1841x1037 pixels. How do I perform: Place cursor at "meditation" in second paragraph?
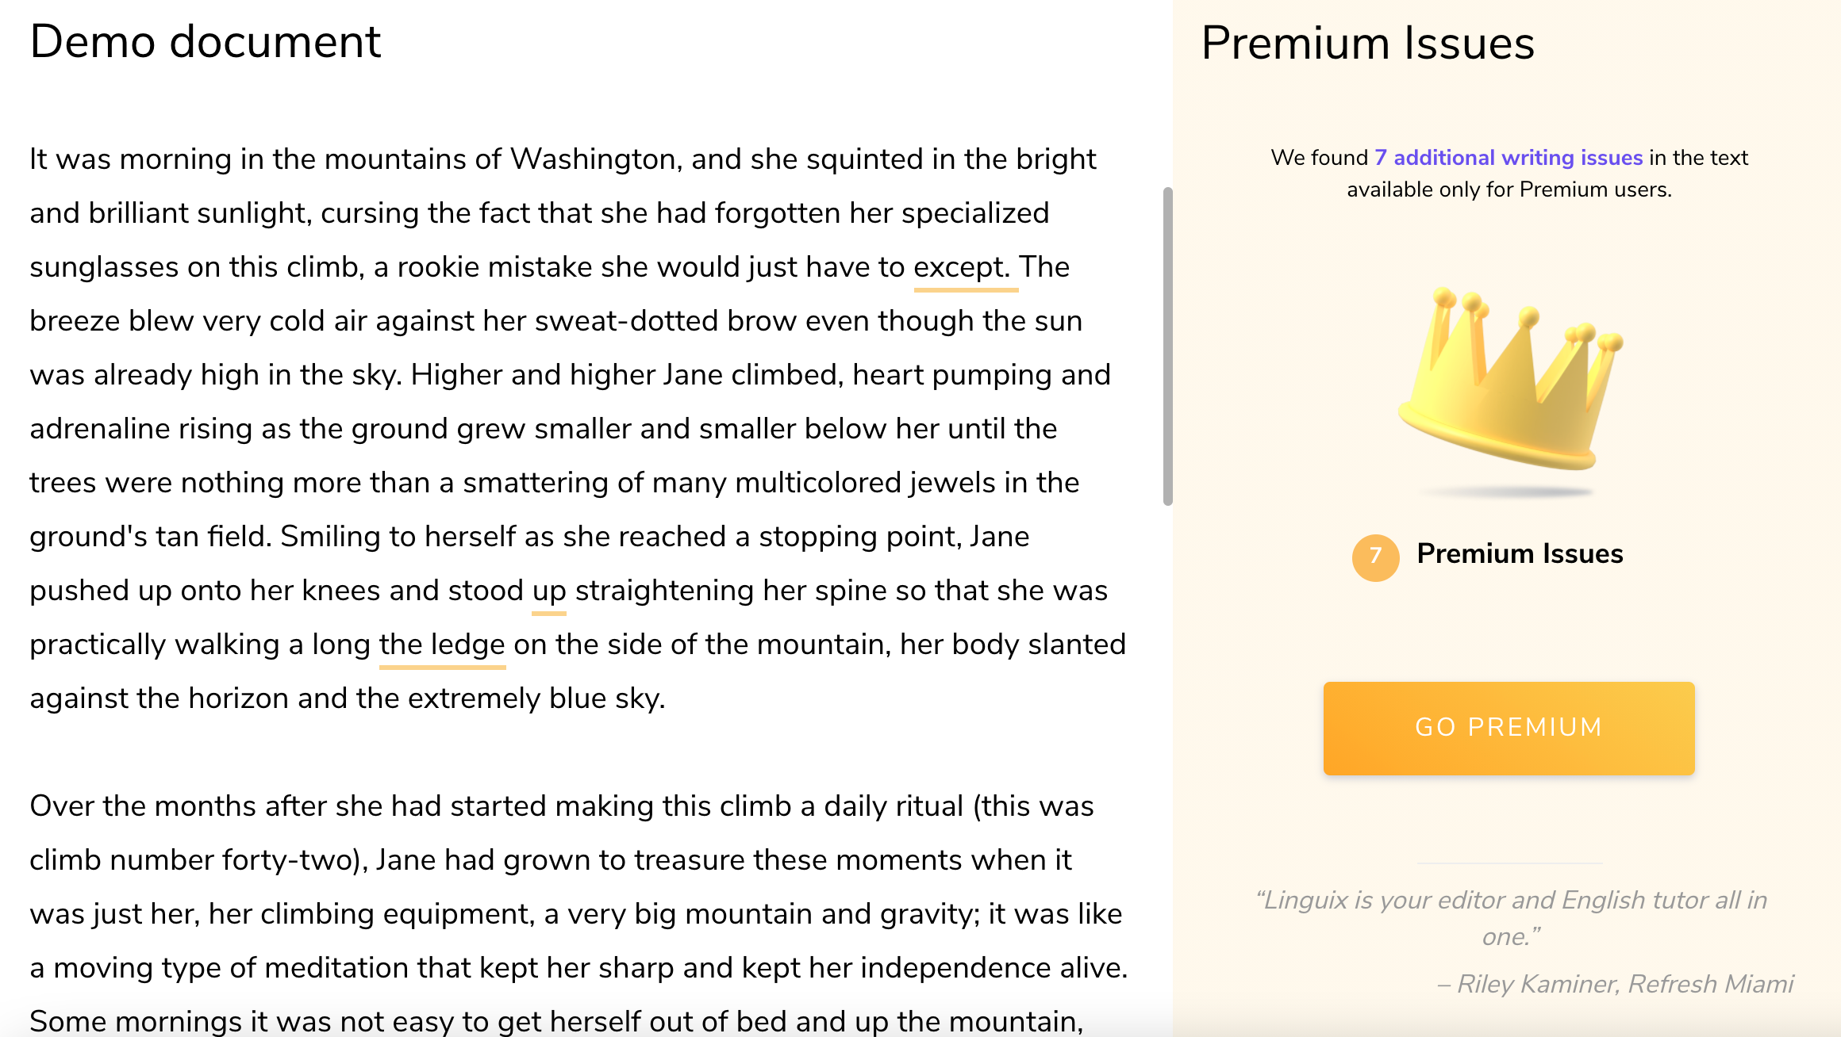click(334, 968)
